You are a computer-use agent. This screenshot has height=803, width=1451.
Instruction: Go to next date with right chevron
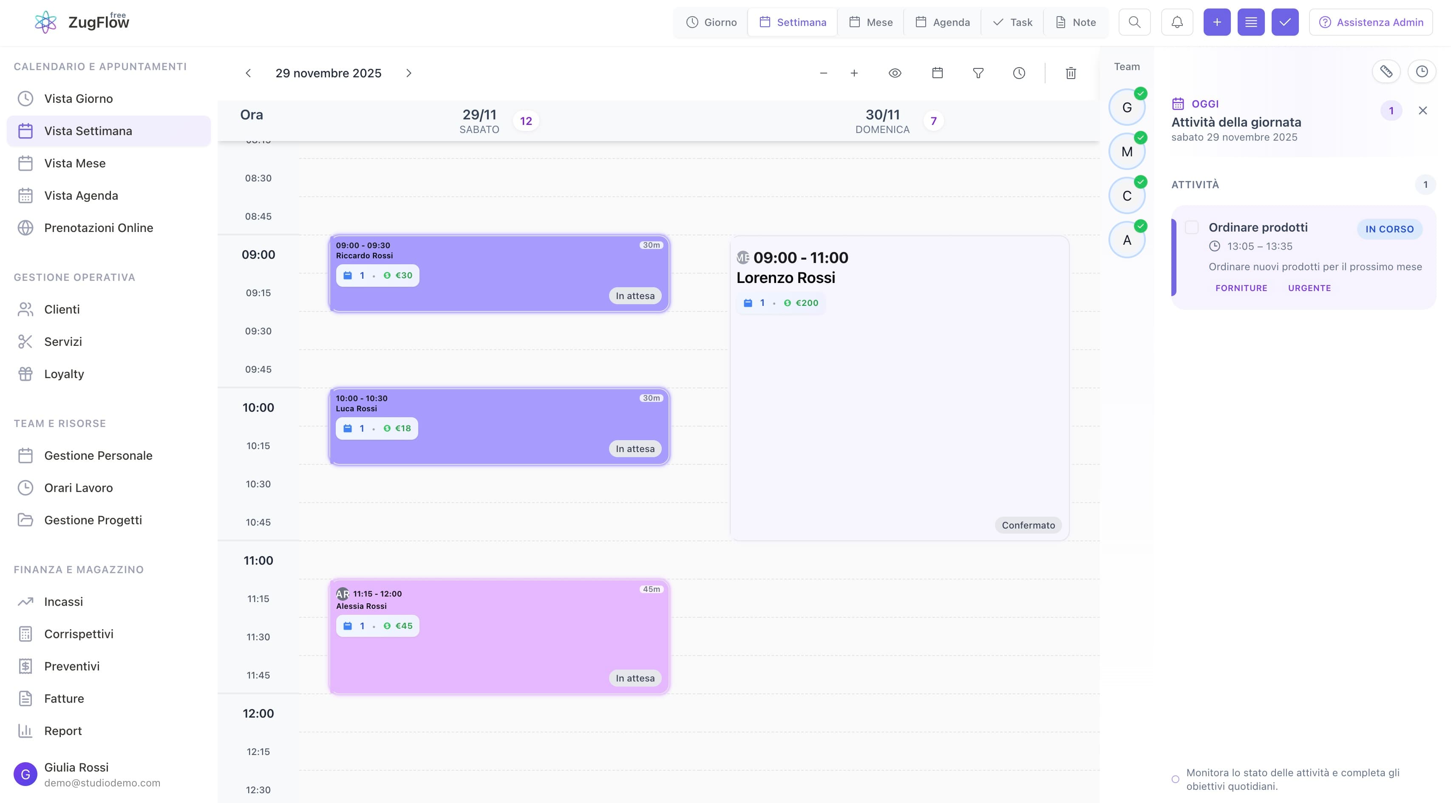[409, 73]
